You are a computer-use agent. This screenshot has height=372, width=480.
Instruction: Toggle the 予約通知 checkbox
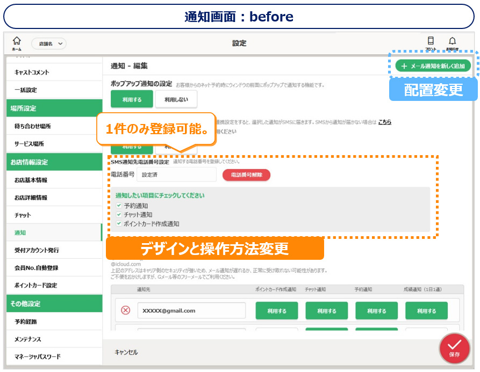119,206
